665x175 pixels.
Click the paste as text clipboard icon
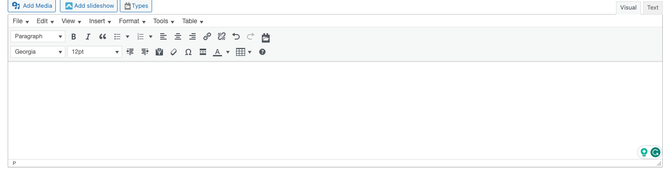(x=159, y=52)
